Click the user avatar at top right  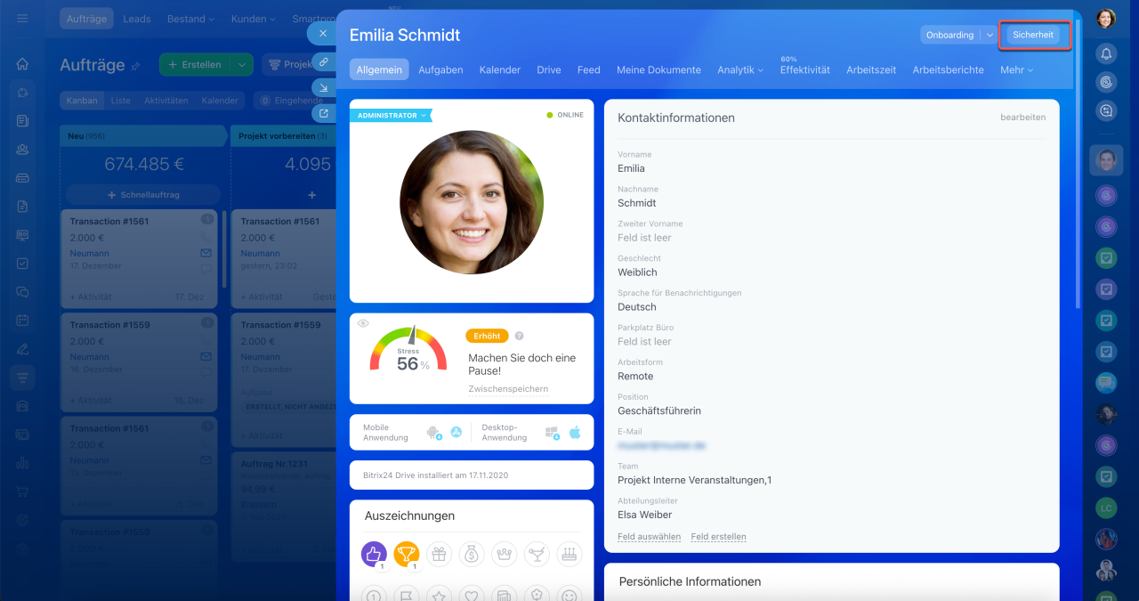(1106, 18)
